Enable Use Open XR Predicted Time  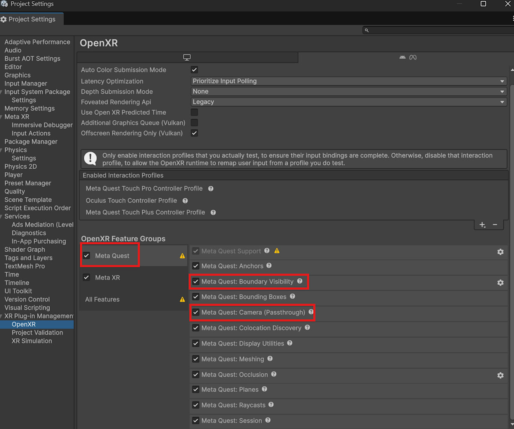[194, 112]
